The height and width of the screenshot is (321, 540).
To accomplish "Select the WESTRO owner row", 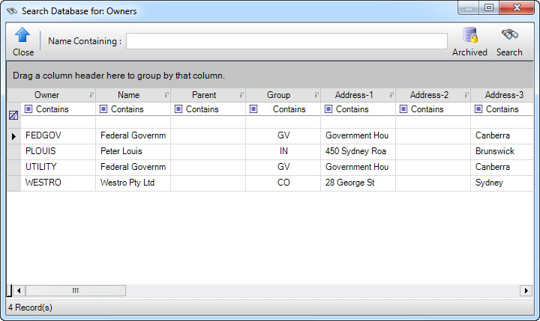I will tap(270, 183).
